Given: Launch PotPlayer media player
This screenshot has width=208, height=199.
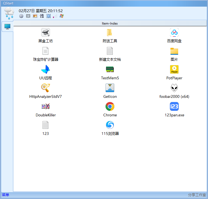Looking at the screenshot, I should (174, 72).
